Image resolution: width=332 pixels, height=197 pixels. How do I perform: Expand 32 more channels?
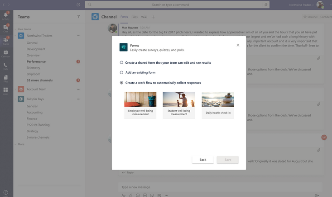(39, 80)
